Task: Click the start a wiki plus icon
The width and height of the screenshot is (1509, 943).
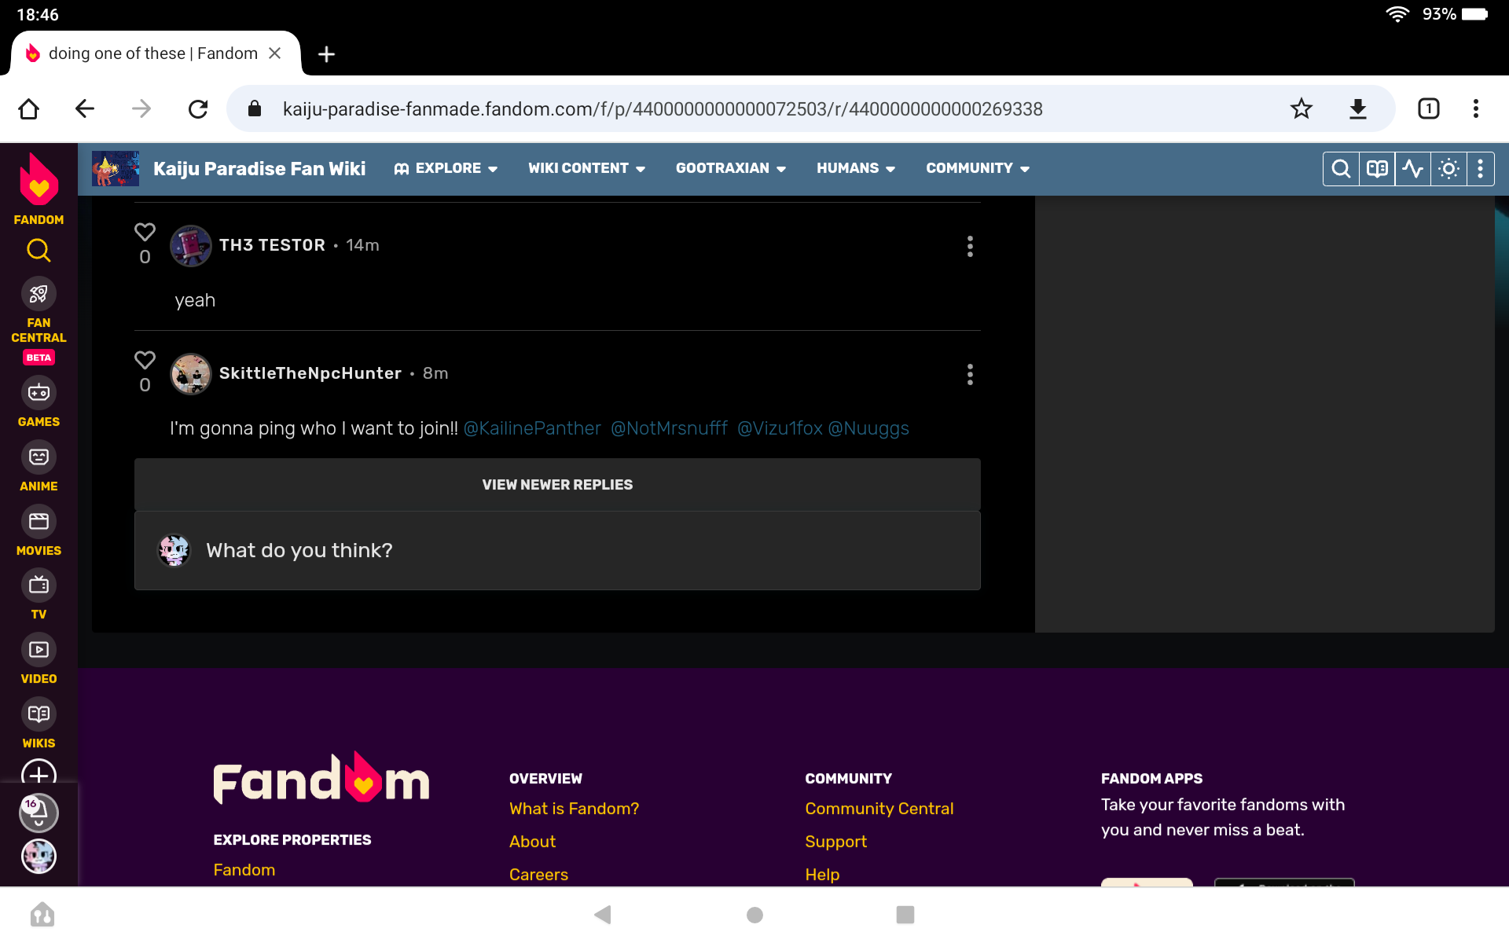Action: point(39,772)
